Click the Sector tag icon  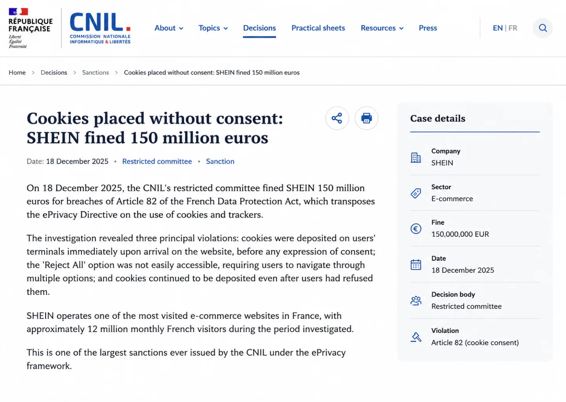coord(416,193)
